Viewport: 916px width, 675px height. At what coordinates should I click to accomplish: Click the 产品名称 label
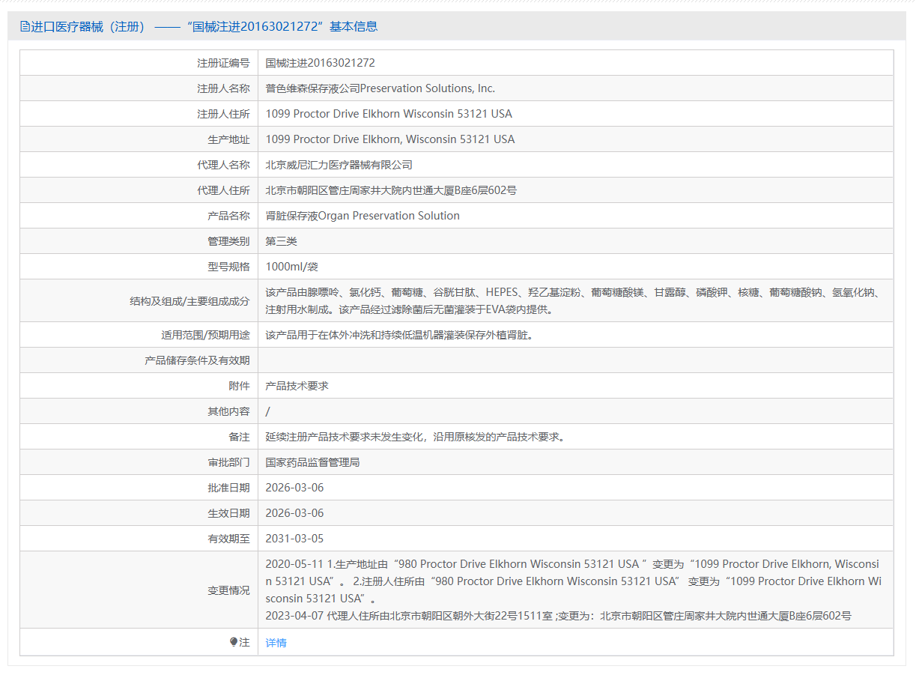point(228,216)
